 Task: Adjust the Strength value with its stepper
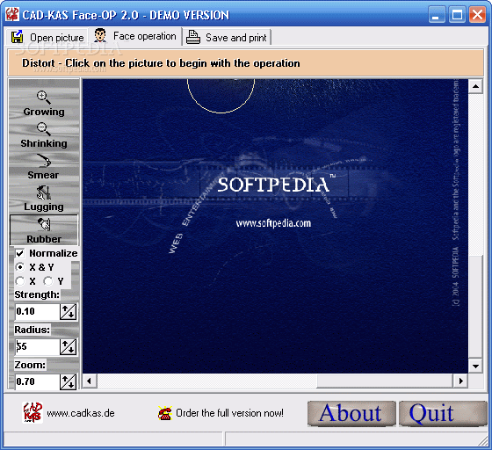pyautogui.click(x=69, y=312)
